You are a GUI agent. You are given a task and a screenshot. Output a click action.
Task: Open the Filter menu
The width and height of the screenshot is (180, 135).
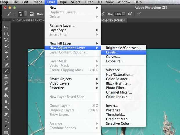(89, 2)
